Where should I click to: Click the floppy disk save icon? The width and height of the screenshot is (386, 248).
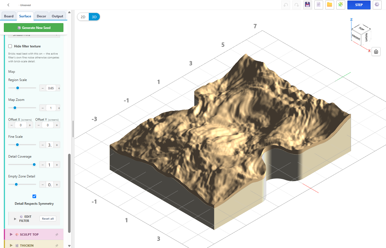(x=308, y=5)
